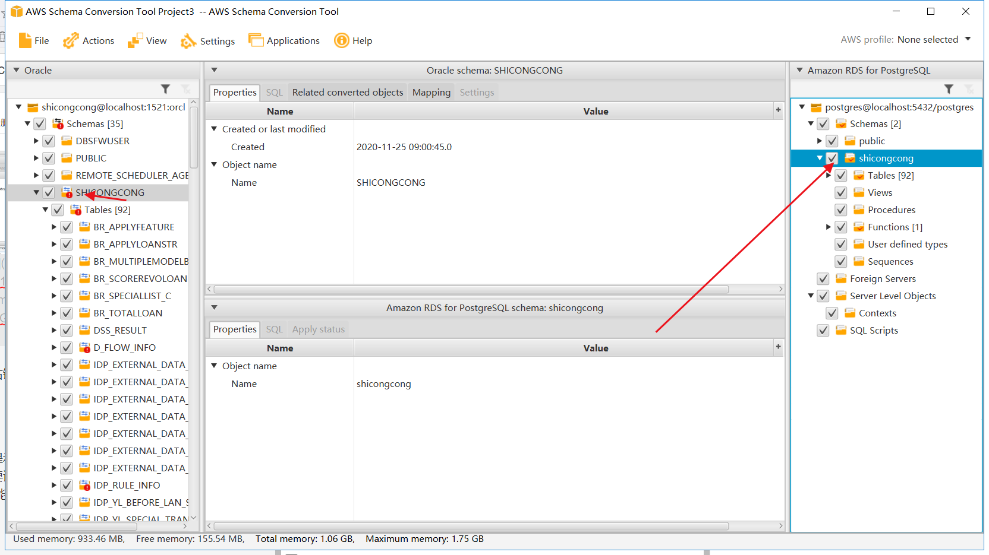This screenshot has width=989, height=555.
Task: Click the Sequences folder icon
Action: click(859, 262)
